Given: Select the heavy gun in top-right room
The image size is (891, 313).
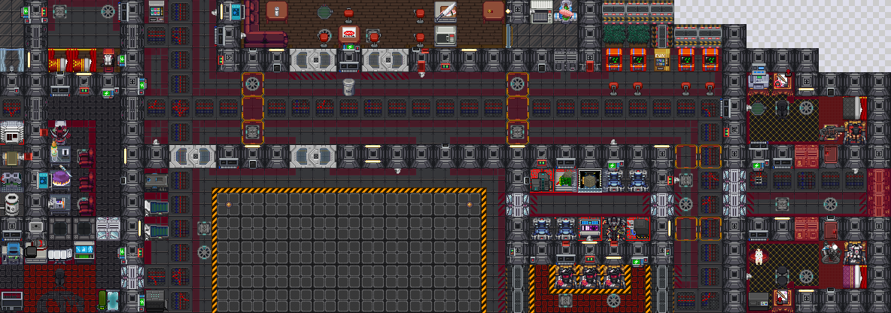Looking at the screenshot, I should click(830, 132).
